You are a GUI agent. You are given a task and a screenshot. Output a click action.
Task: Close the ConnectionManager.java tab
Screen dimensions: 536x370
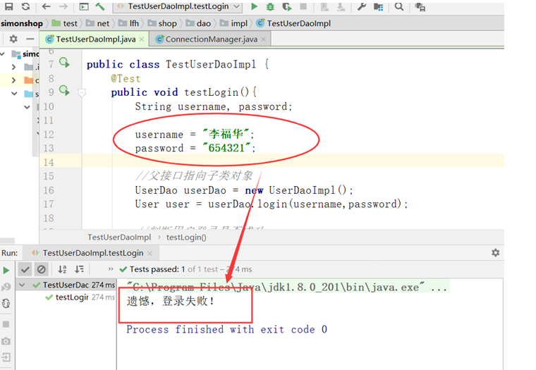(x=263, y=39)
